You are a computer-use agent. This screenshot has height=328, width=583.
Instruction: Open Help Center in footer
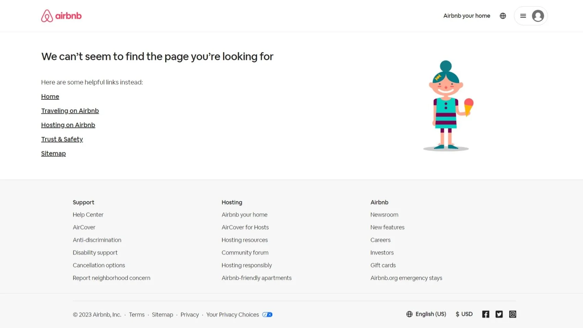(88, 215)
